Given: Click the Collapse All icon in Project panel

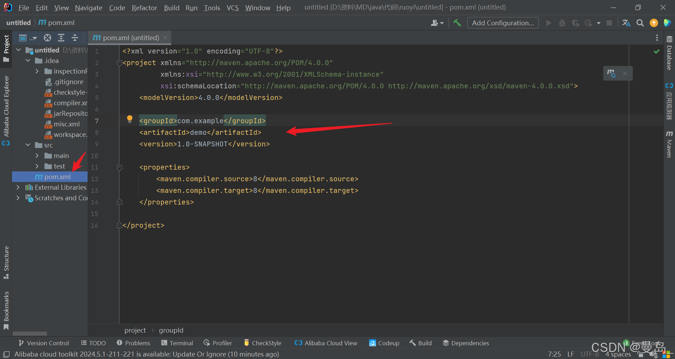Looking at the screenshot, I should 75,38.
